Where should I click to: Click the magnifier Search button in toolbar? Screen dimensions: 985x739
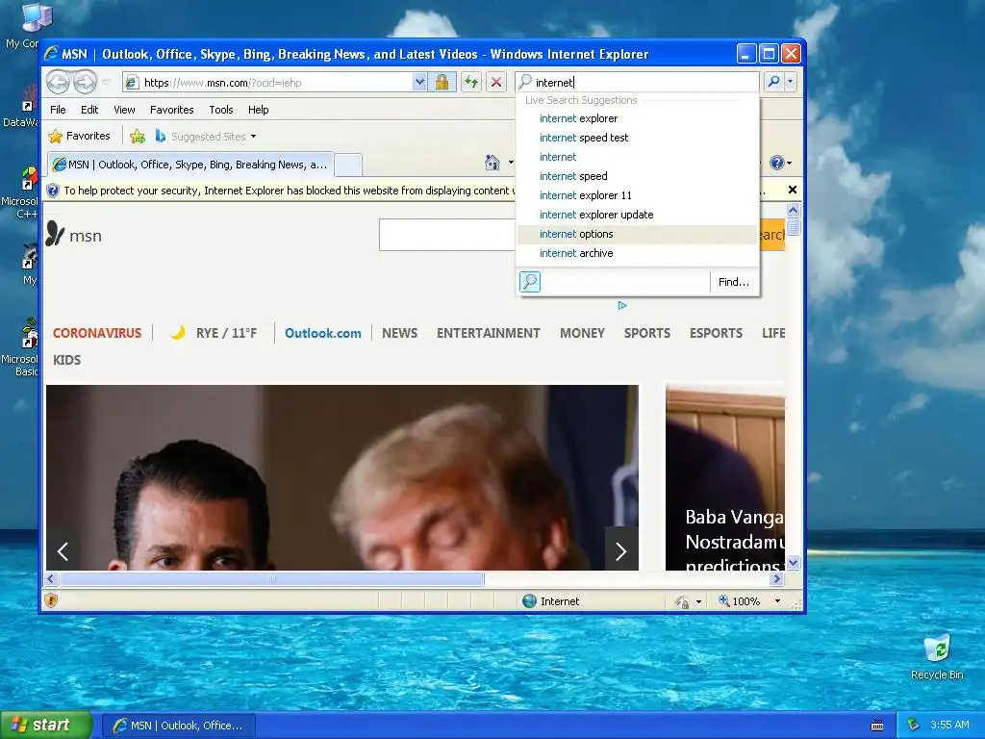tap(774, 82)
